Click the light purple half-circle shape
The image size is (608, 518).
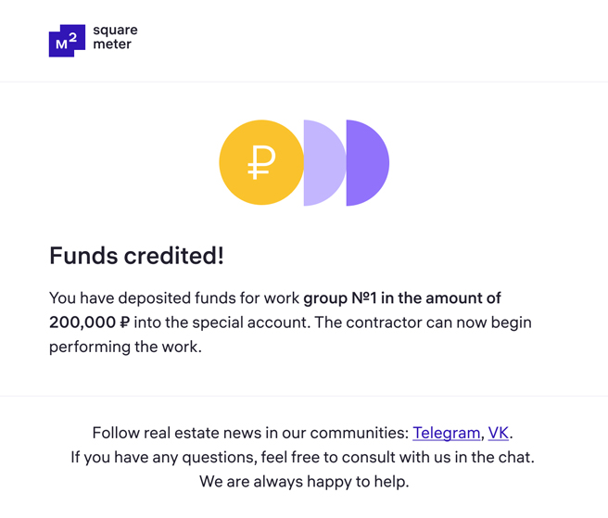pos(322,163)
